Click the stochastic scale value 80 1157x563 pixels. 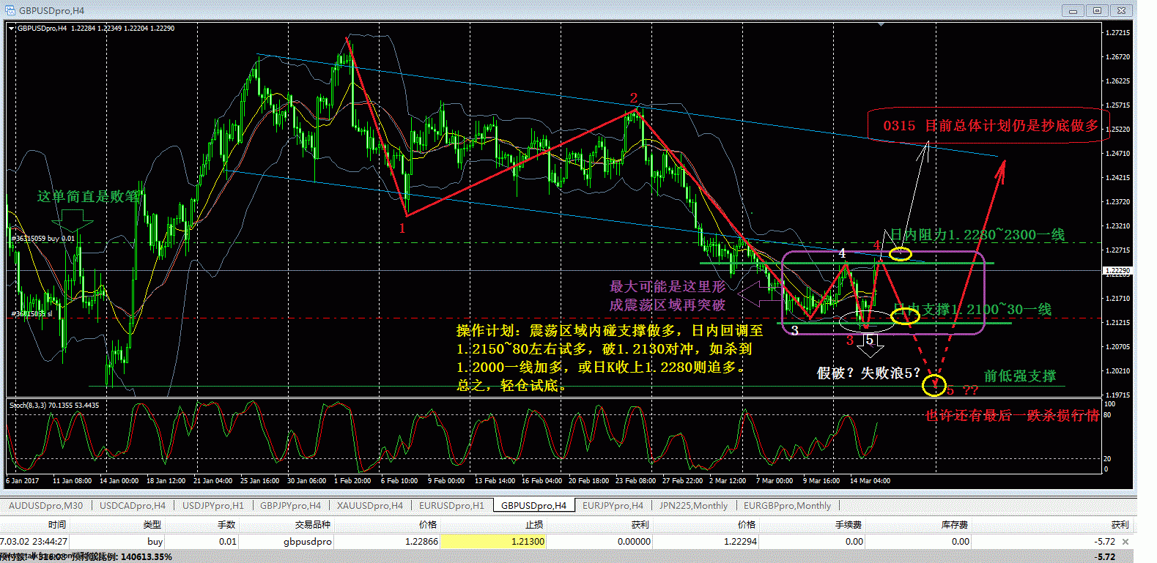point(1107,415)
